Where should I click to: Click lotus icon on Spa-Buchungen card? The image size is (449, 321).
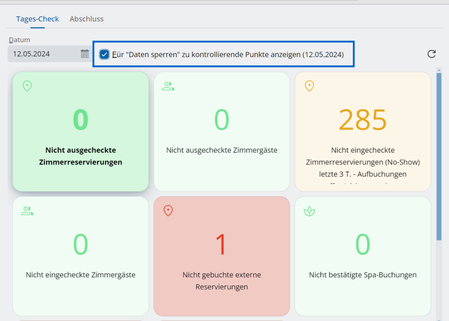pos(309,210)
